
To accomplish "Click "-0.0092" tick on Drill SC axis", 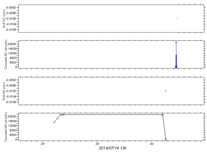I will point(10,8).
